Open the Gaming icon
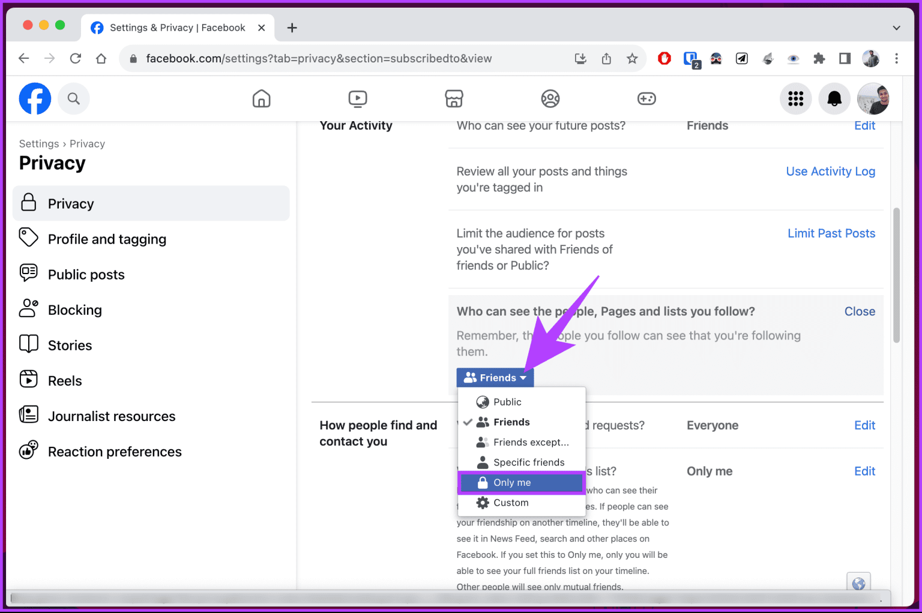This screenshot has width=922, height=613. click(646, 98)
